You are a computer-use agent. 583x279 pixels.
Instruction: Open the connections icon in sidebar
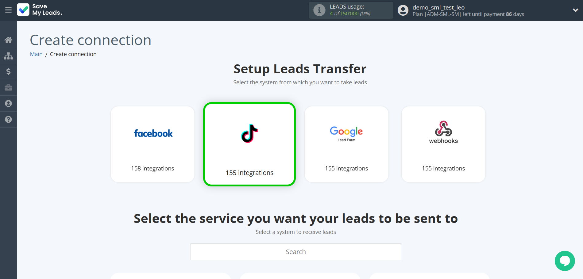(x=8, y=56)
